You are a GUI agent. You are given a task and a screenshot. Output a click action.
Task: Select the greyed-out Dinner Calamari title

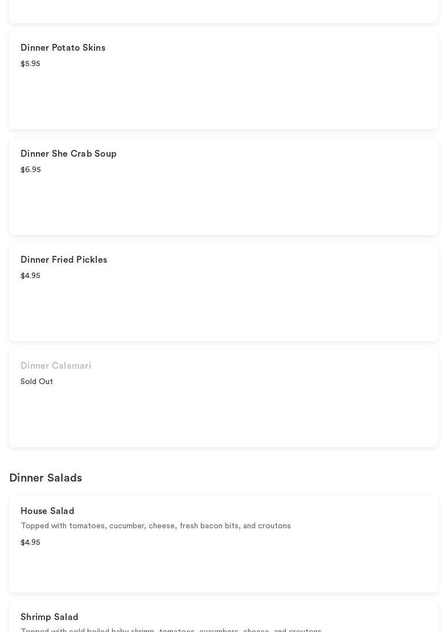point(56,366)
